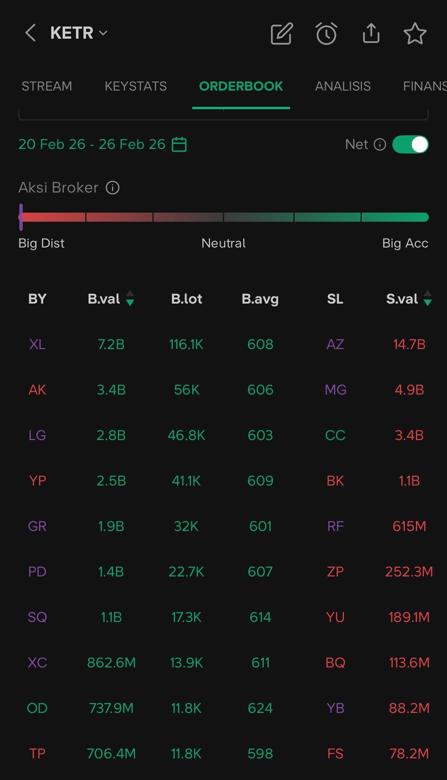Sort by S.val column arrows
This screenshot has width=447, height=780.
tap(428, 298)
